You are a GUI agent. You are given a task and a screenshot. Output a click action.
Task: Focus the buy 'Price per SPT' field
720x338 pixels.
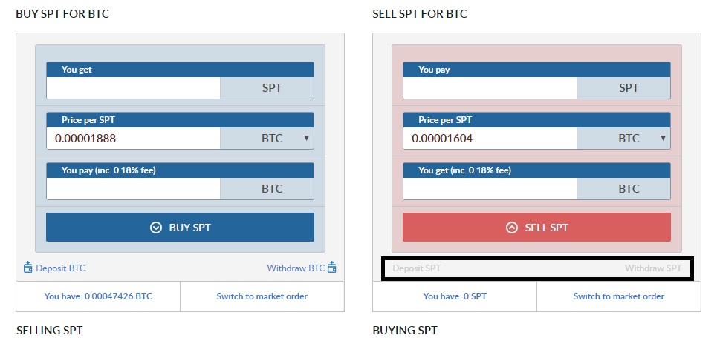coord(133,139)
